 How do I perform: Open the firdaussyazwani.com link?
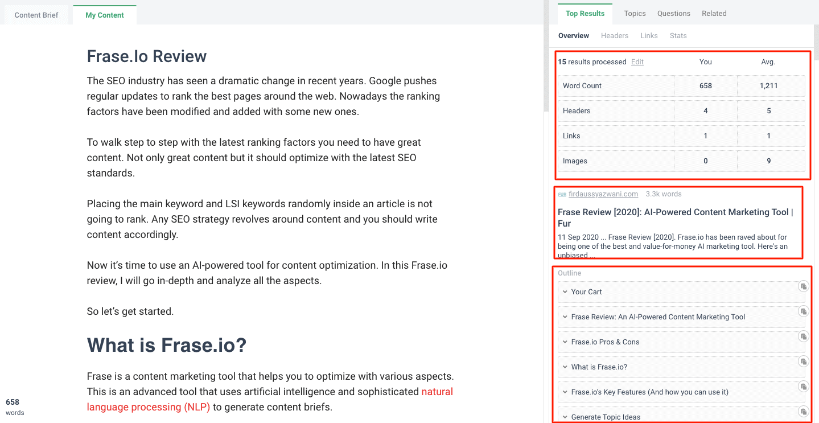[603, 194]
